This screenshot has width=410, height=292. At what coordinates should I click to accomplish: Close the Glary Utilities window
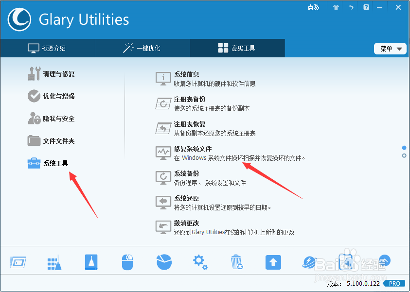[398, 7]
